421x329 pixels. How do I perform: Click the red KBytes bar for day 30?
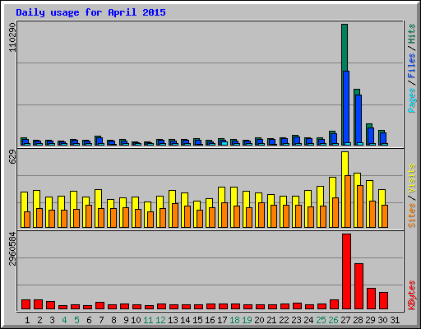point(383,301)
